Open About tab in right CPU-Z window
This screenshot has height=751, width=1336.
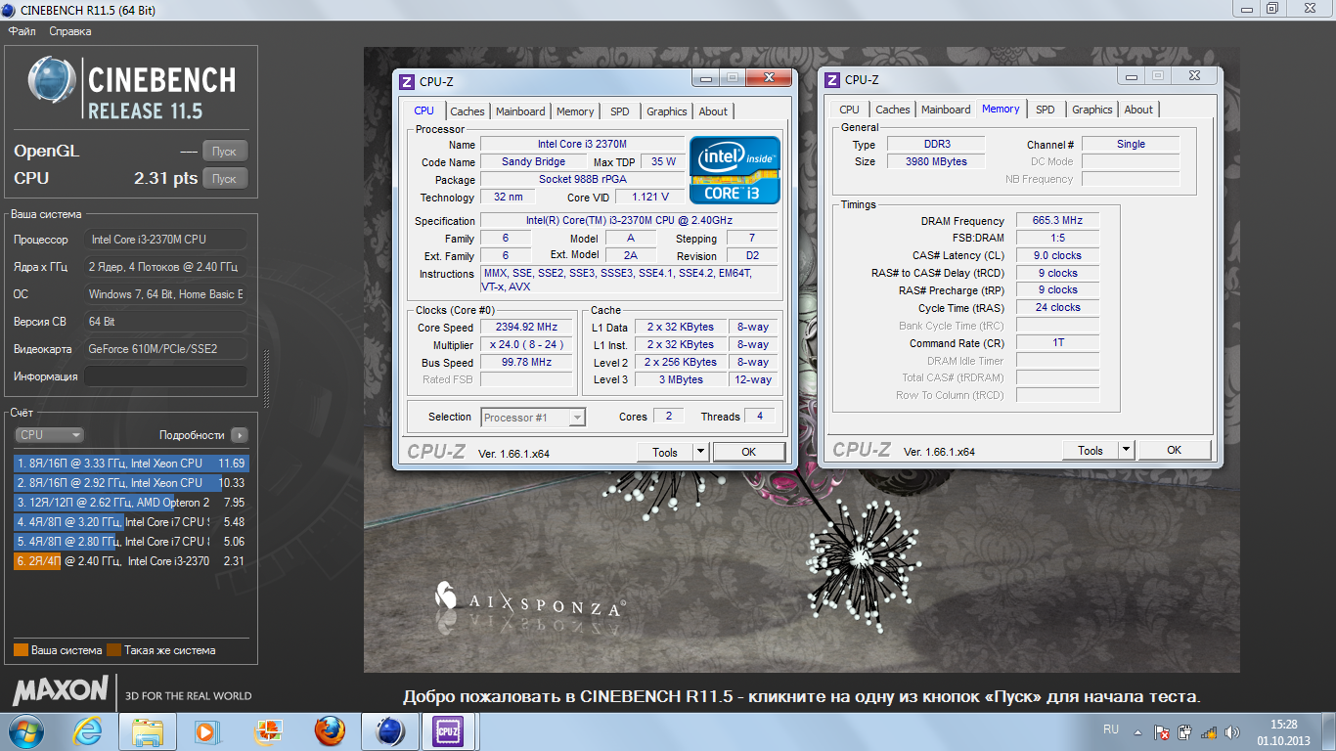[1138, 110]
